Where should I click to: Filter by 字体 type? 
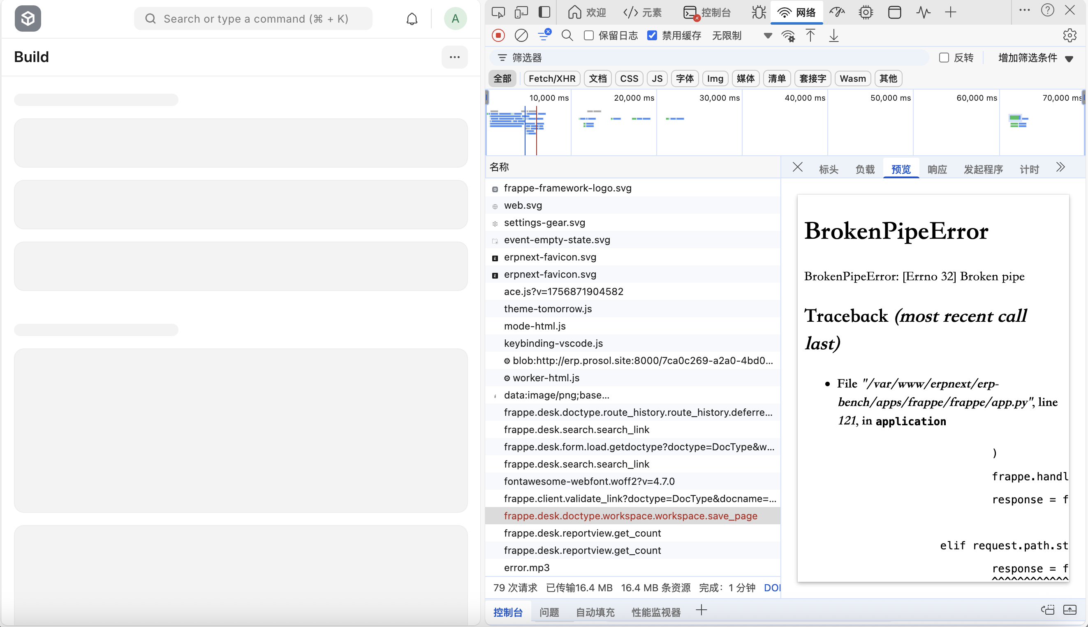coord(685,78)
